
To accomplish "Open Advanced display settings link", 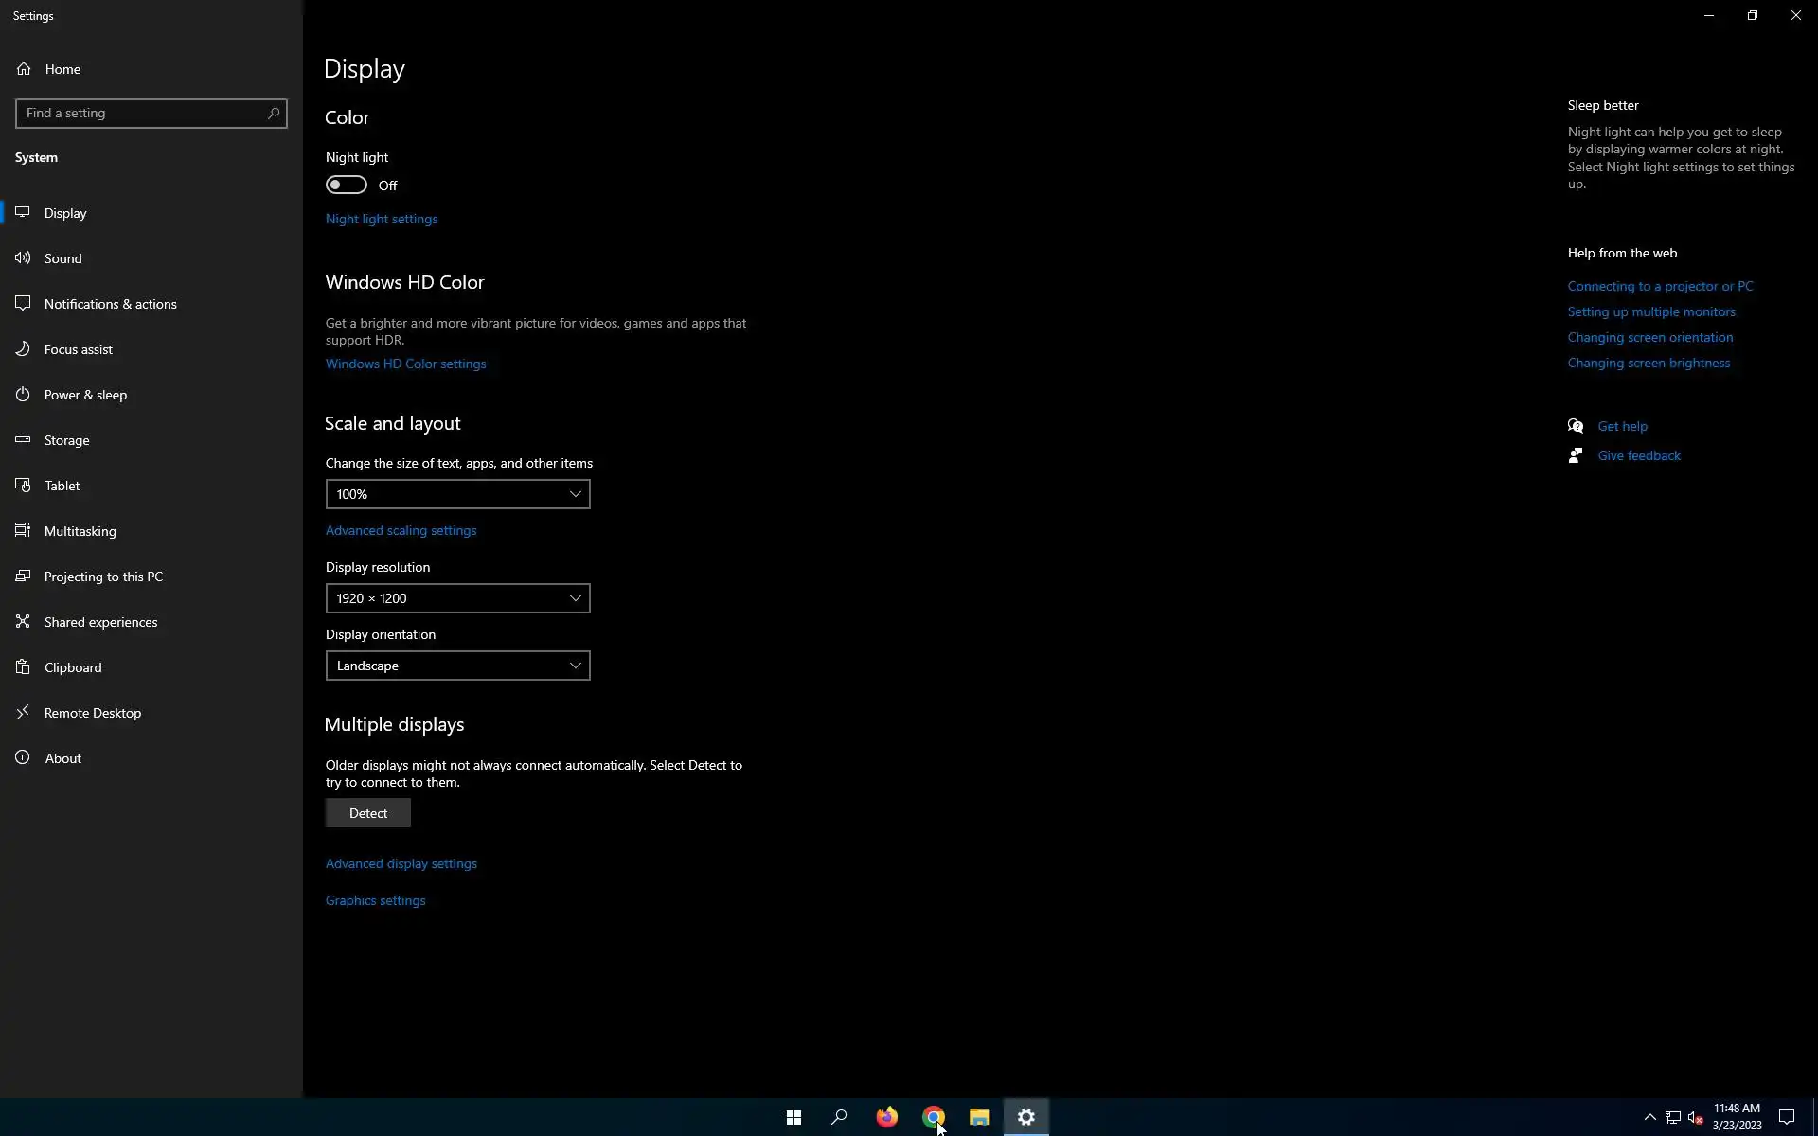I will click(x=401, y=863).
